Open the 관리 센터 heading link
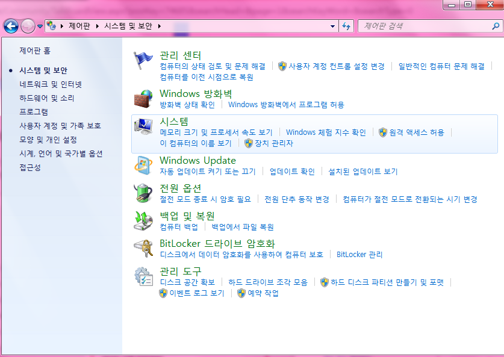 pyautogui.click(x=180, y=55)
